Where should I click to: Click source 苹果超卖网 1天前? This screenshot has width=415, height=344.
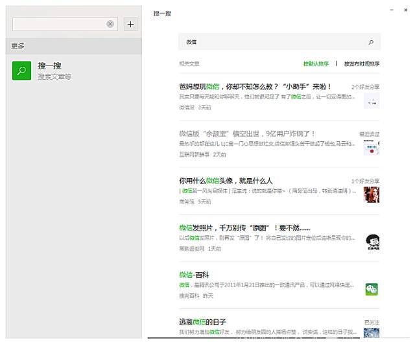click(x=200, y=249)
